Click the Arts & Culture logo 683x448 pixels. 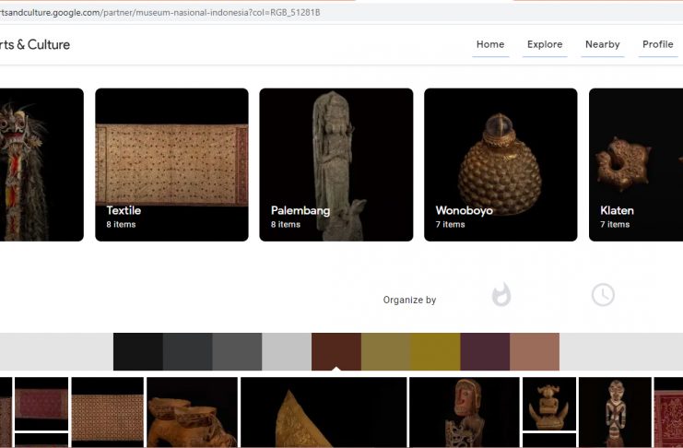(35, 44)
